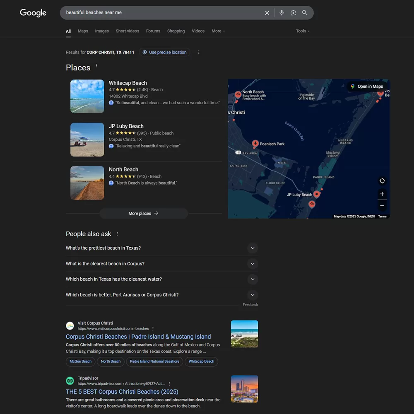Open the JP Luby Beach listing title
This screenshot has height=414, width=414.
pos(126,126)
